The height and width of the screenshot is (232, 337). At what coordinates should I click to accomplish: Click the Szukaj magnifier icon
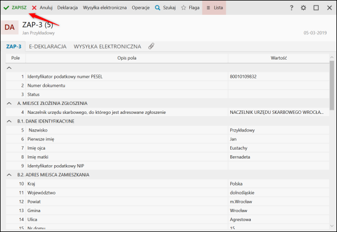pos(158,8)
